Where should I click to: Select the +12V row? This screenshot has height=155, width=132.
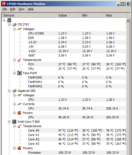pyautogui.click(x=77, y=51)
